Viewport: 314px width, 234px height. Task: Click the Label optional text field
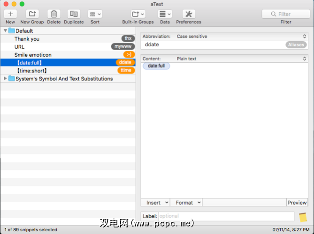pyautogui.click(x=226, y=217)
